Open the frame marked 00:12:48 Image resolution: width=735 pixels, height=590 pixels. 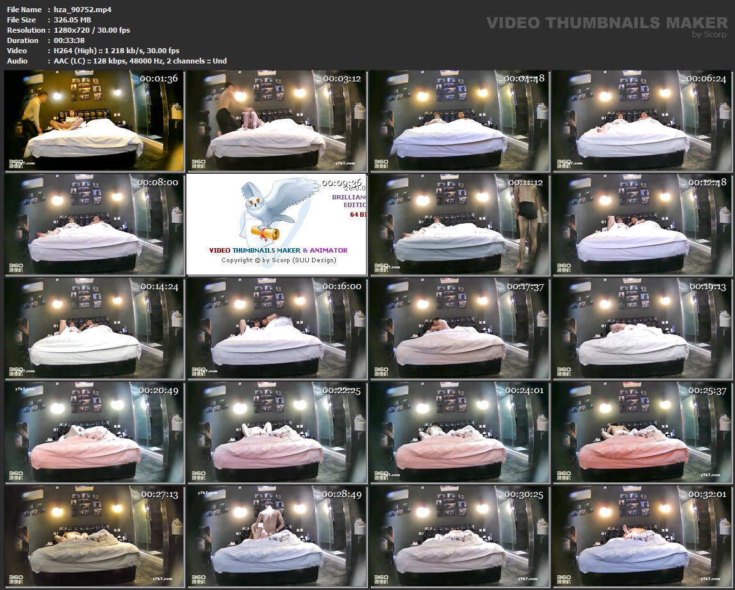point(641,224)
